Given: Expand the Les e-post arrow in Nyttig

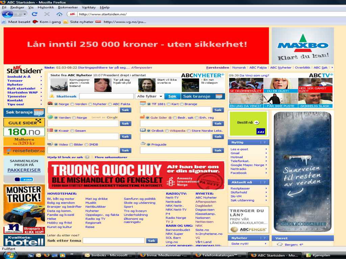Looking at the screenshot, I should (266, 149).
